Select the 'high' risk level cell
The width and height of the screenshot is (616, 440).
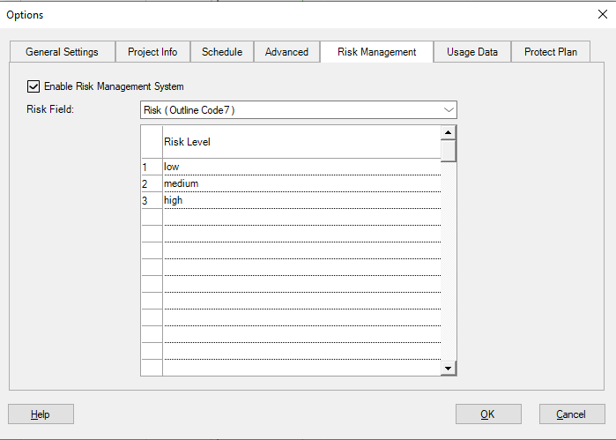[x=301, y=200]
